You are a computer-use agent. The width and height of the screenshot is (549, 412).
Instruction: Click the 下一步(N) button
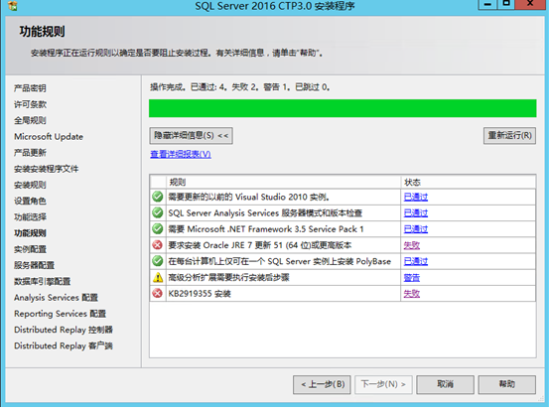(383, 384)
